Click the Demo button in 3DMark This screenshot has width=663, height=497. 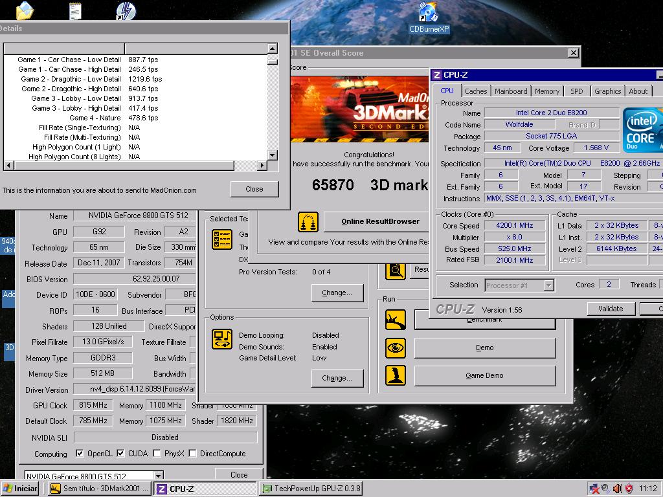[x=484, y=348]
